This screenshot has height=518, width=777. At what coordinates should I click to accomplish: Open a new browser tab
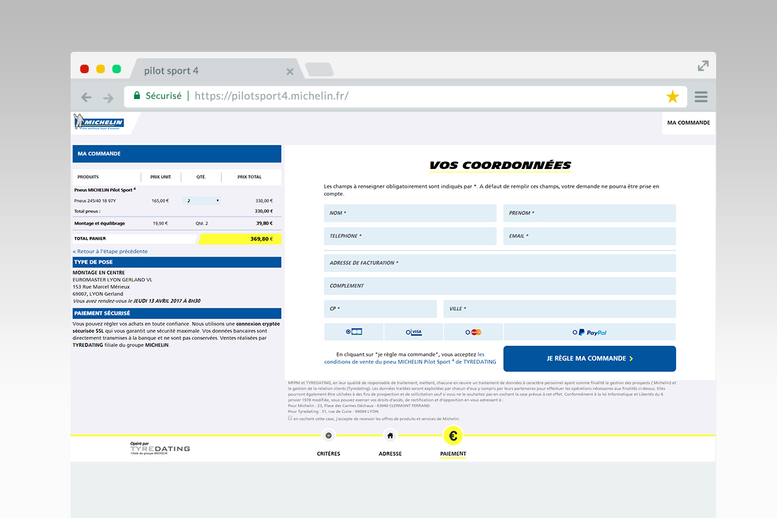[319, 69]
